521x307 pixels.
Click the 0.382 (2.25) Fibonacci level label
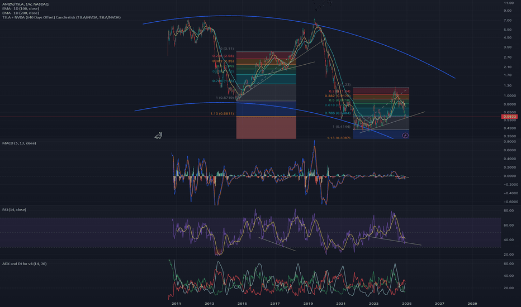coord(223,61)
